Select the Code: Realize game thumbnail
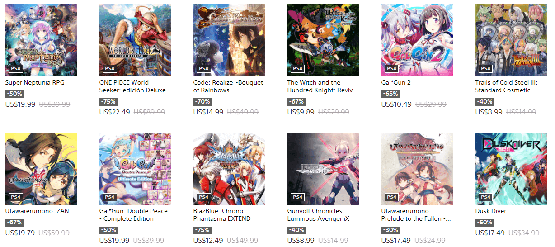Screen dimensions: 555x247 click(x=229, y=40)
